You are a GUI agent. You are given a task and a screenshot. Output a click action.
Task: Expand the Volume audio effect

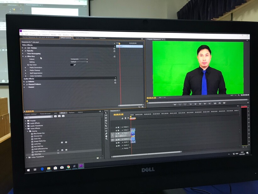coord(24,81)
